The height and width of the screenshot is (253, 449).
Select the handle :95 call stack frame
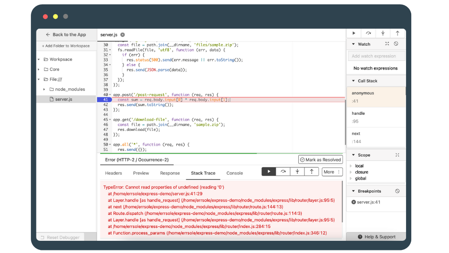tap(376, 117)
